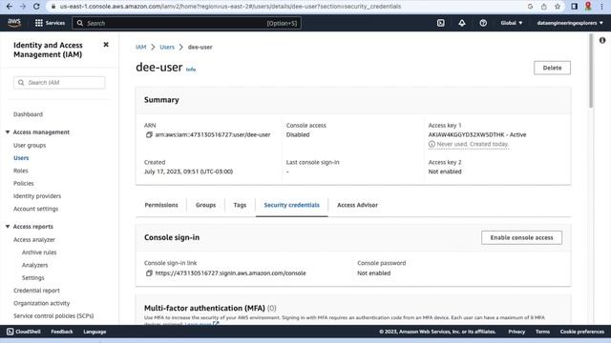The height and width of the screenshot is (343, 611).
Task: Switch to the Tags tab
Action: point(240,205)
